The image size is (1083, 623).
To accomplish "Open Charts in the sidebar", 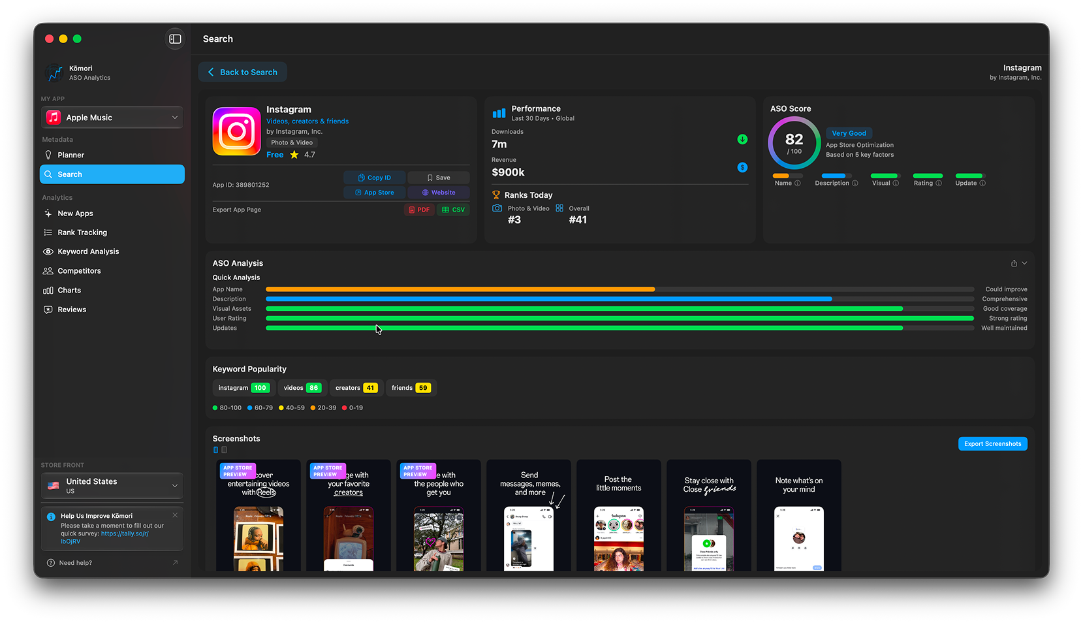I will 112,291.
